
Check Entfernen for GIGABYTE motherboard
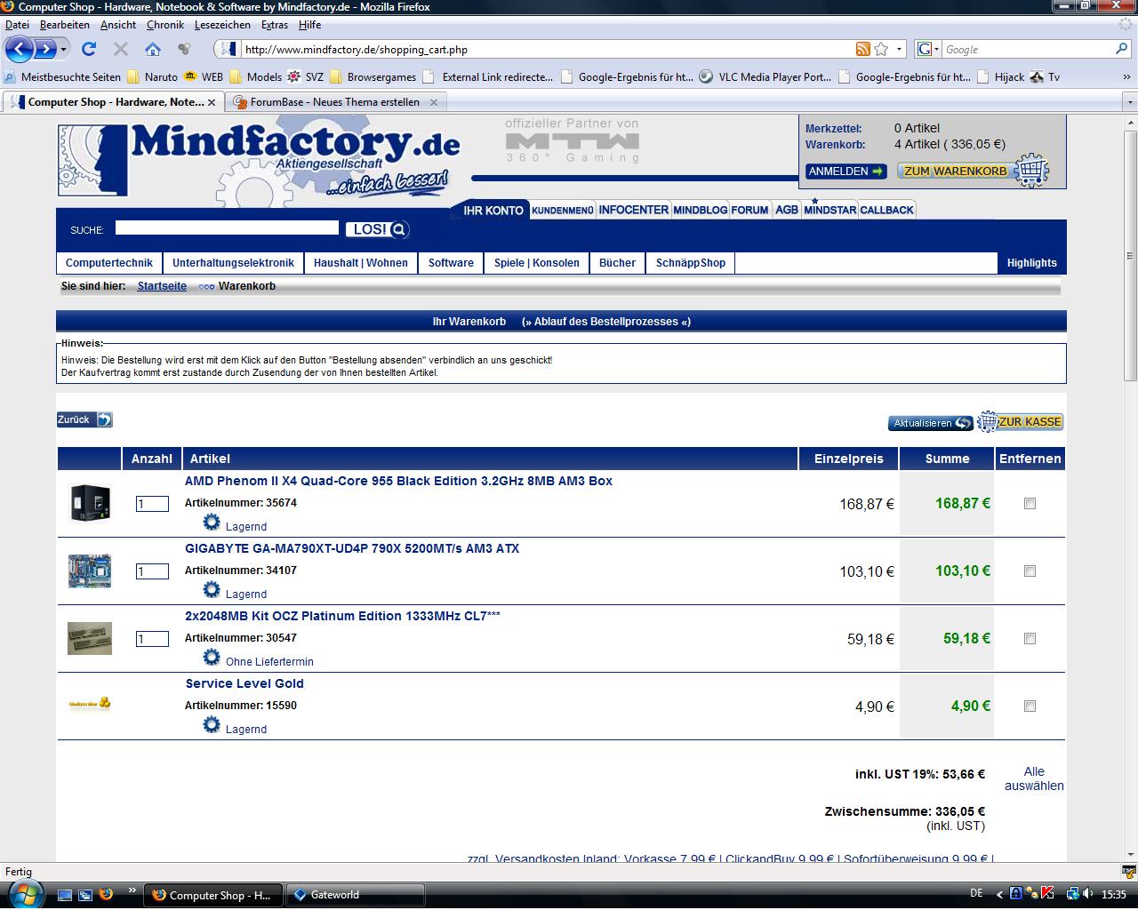pos(1030,571)
